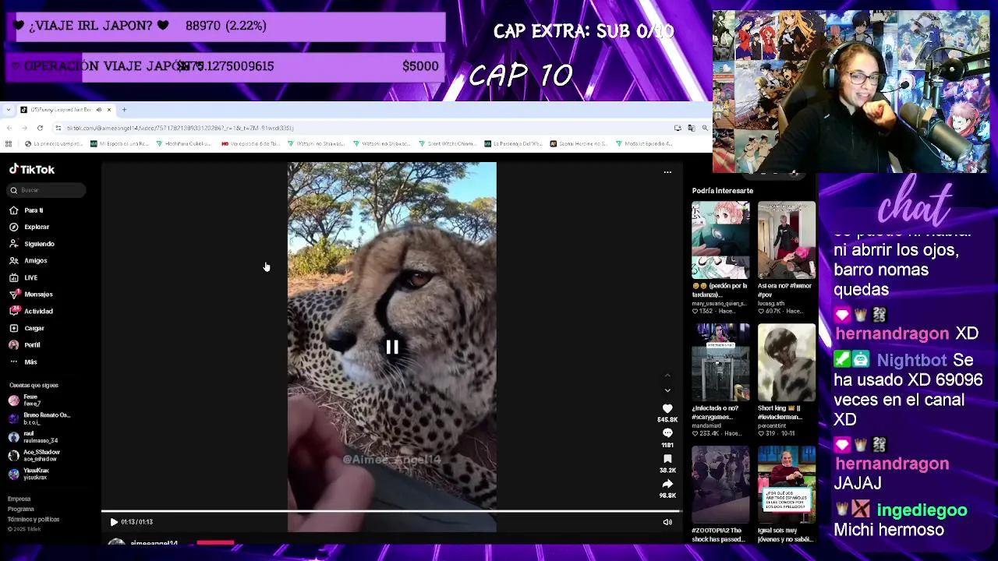This screenshot has width=998, height=561.
Task: Open bookmark 'Medalist Episodio 4'
Action: (x=644, y=143)
